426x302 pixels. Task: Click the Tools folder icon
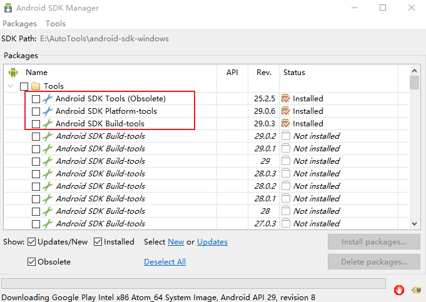pos(36,86)
